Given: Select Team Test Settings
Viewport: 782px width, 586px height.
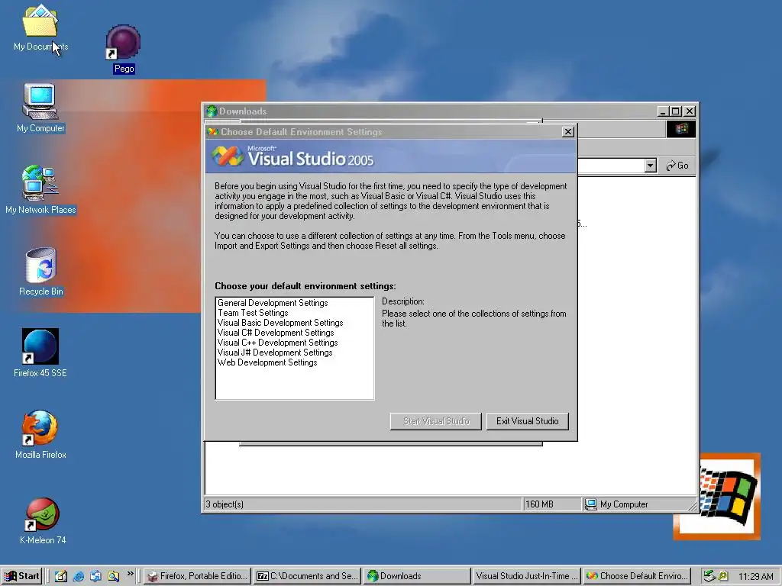Looking at the screenshot, I should 253,313.
